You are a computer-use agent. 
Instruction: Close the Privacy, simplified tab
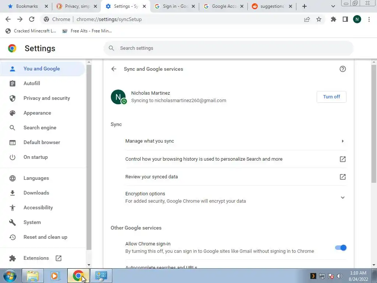[x=95, y=7]
